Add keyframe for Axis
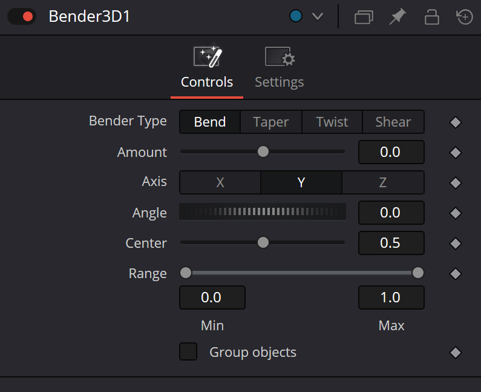481x392 pixels. click(456, 183)
